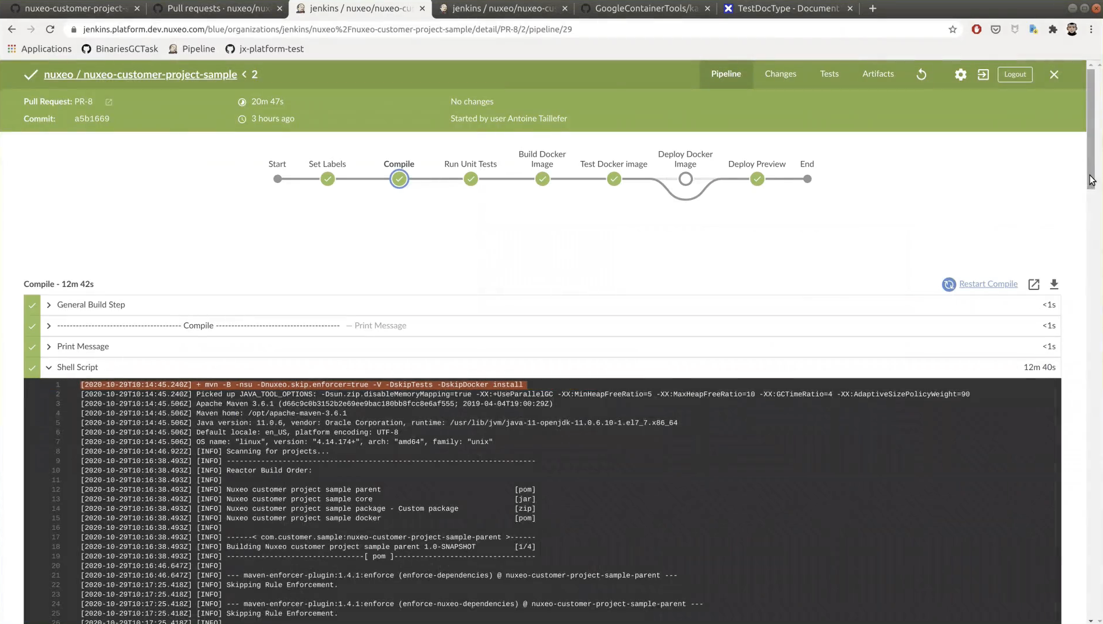Reload the current page
The width and height of the screenshot is (1103, 624).
(50, 29)
